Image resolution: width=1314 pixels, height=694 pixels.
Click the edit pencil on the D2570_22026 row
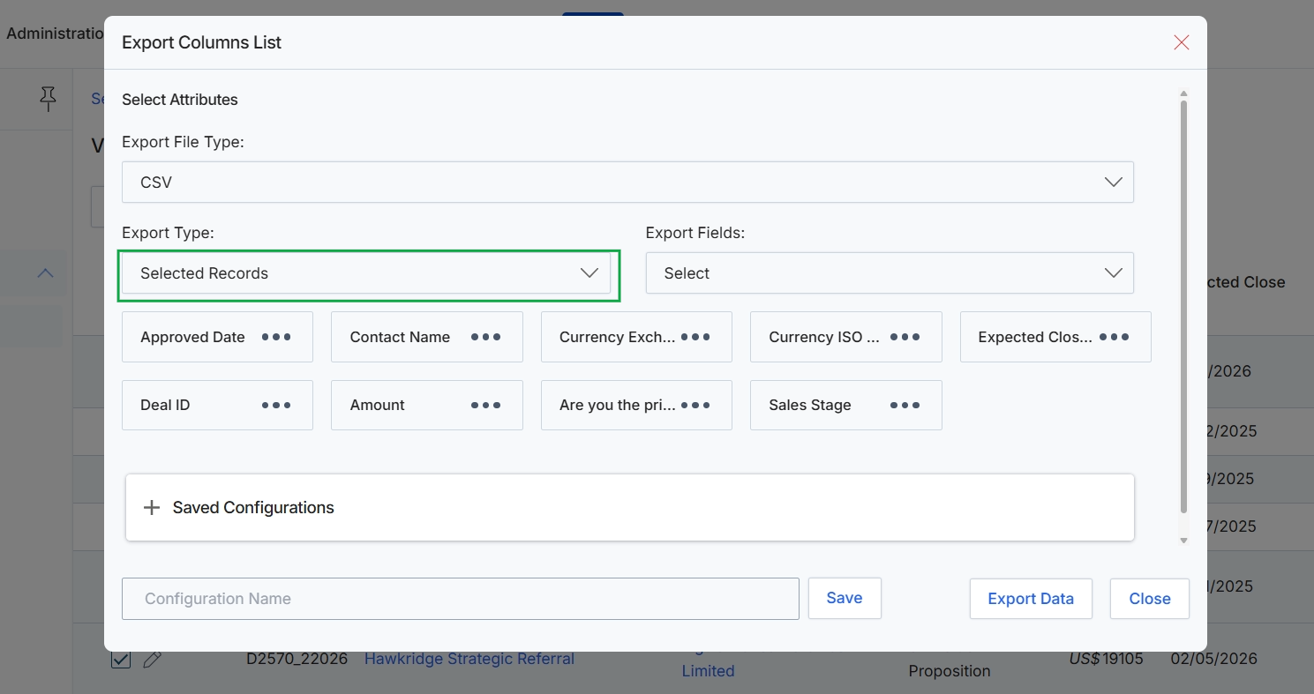click(152, 659)
